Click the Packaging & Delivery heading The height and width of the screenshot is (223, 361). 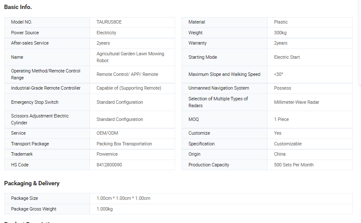point(32,183)
